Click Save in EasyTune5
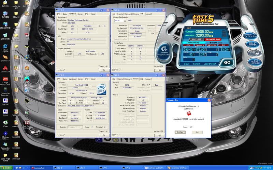This screenshot has width=273, height=170. (x=187, y=64)
